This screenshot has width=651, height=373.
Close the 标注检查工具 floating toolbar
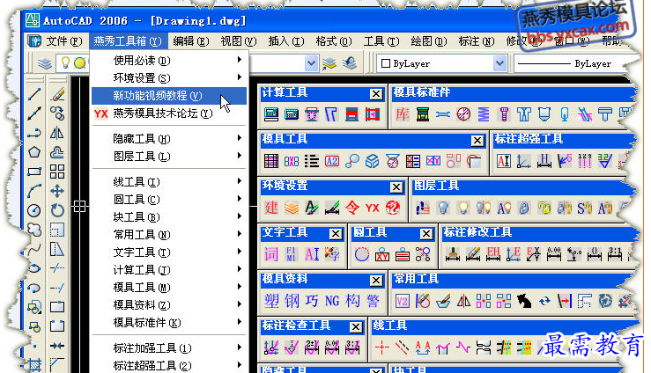coord(356,327)
